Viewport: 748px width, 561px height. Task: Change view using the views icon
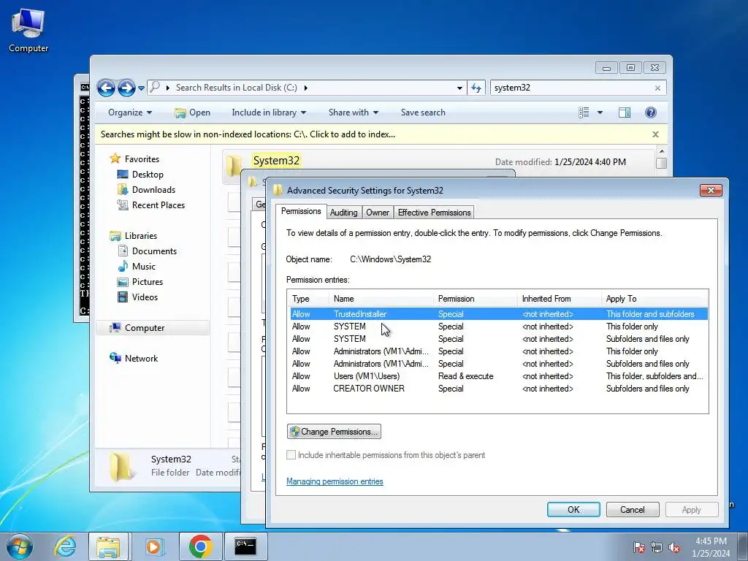584,112
